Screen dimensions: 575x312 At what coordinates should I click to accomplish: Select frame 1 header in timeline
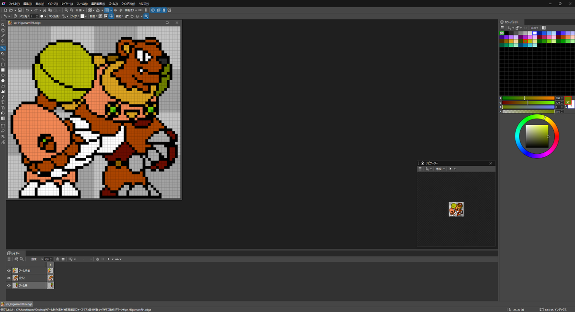coord(50,265)
